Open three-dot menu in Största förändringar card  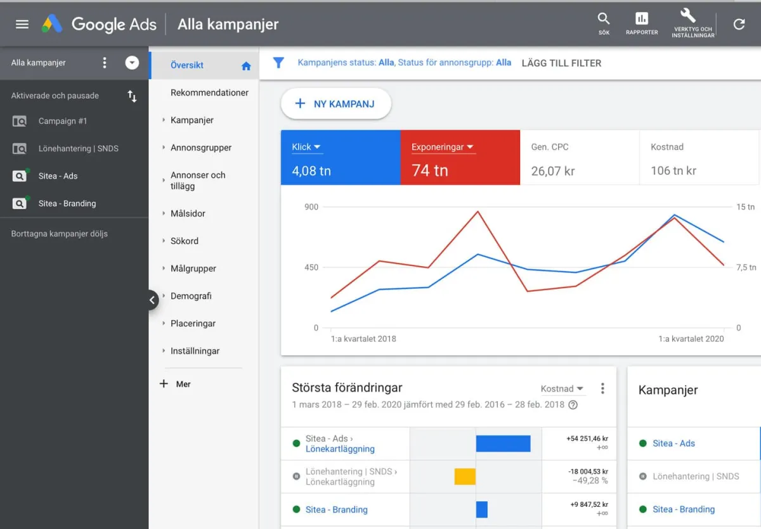point(602,388)
